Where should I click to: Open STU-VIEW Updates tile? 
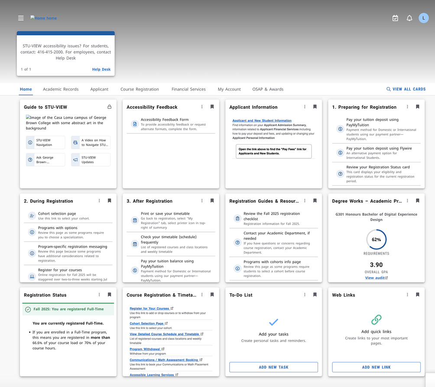pos(91,160)
